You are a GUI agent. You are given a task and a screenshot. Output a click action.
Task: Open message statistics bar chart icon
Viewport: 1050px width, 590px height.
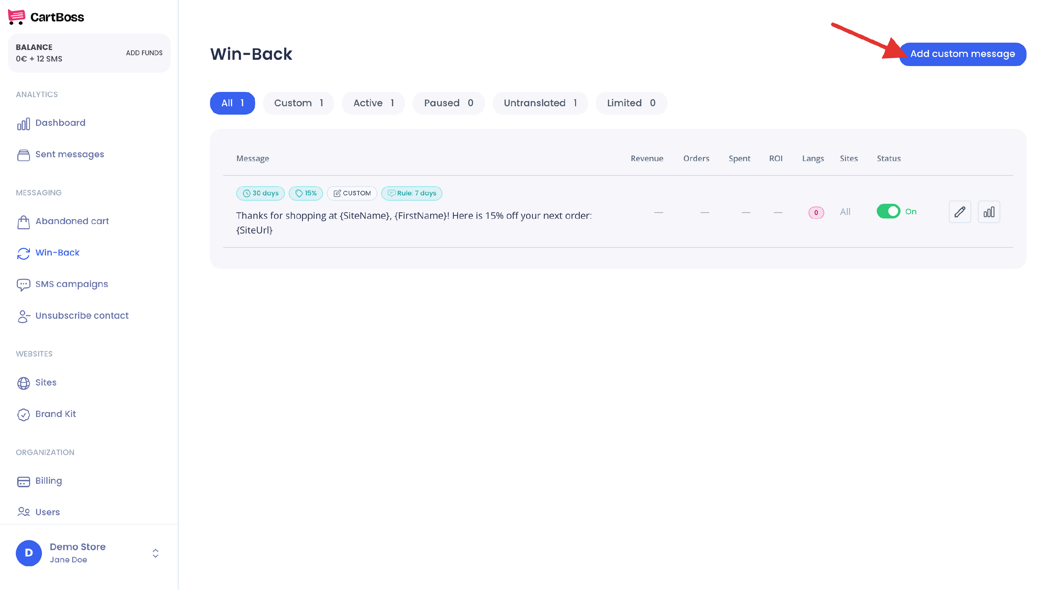point(989,212)
